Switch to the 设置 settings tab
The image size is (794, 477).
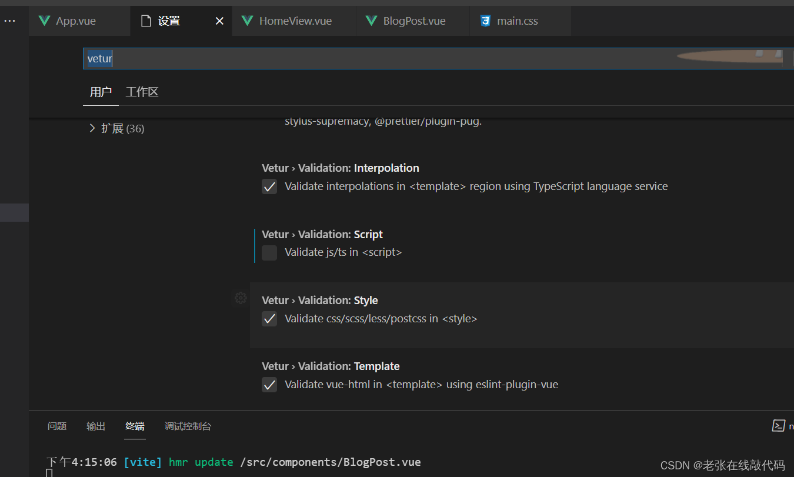click(181, 21)
